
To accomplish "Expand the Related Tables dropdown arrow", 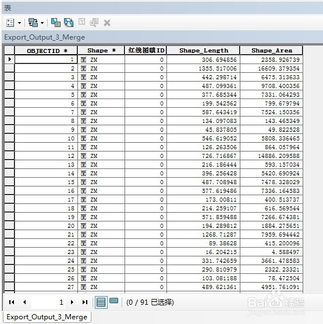I will (x=42, y=23).
